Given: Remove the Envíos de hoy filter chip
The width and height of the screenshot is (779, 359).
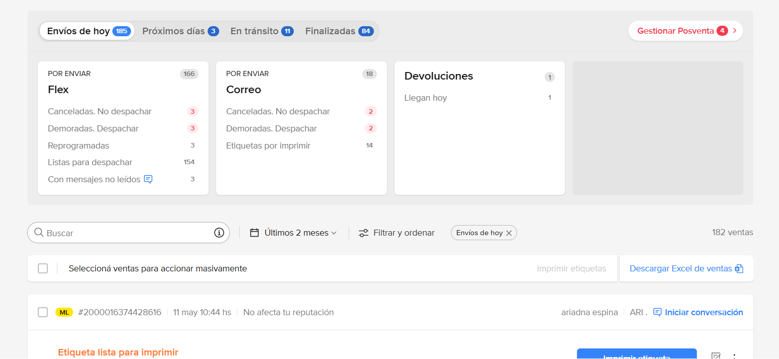Looking at the screenshot, I should 509,233.
